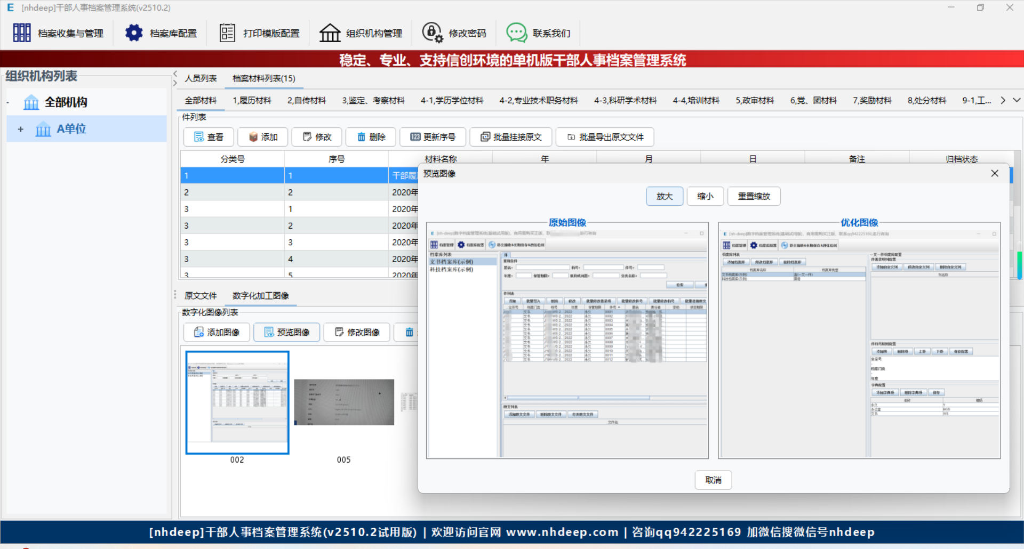The image size is (1024, 549).
Task: Expand the A单位 tree node
Action: click(x=21, y=128)
